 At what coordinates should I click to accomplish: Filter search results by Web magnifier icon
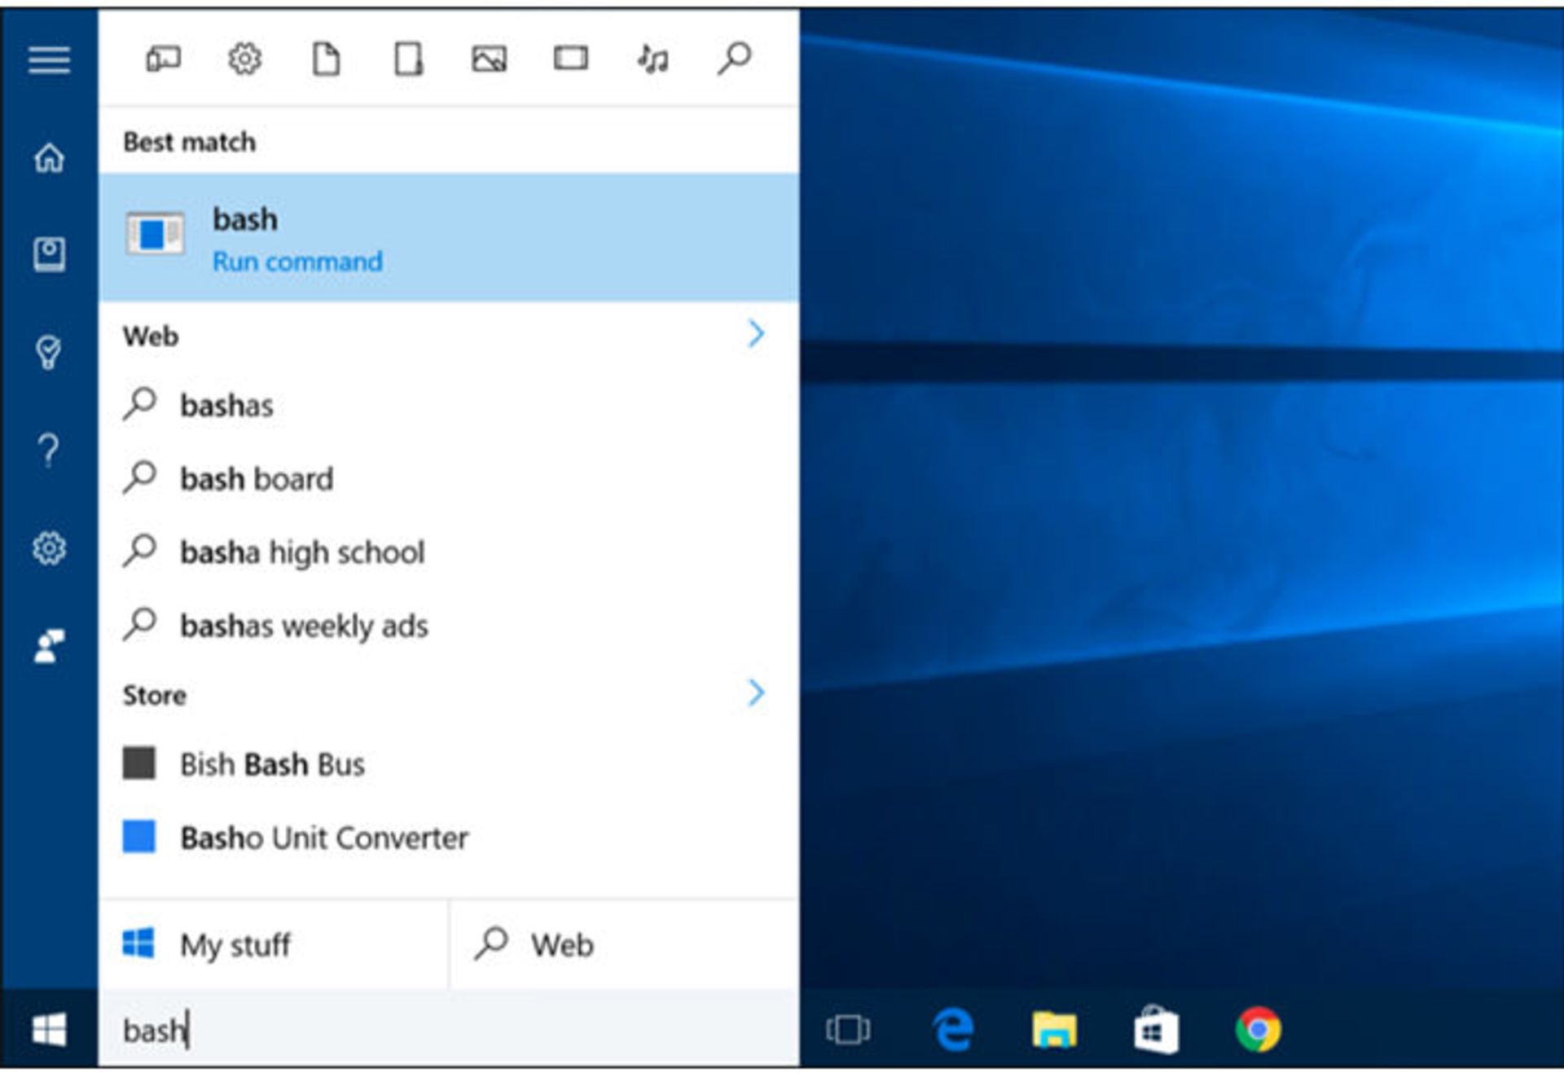pos(734,59)
